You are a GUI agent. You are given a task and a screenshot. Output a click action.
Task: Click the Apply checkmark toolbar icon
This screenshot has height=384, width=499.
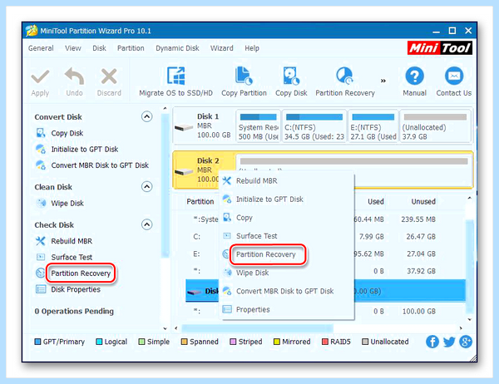click(40, 77)
